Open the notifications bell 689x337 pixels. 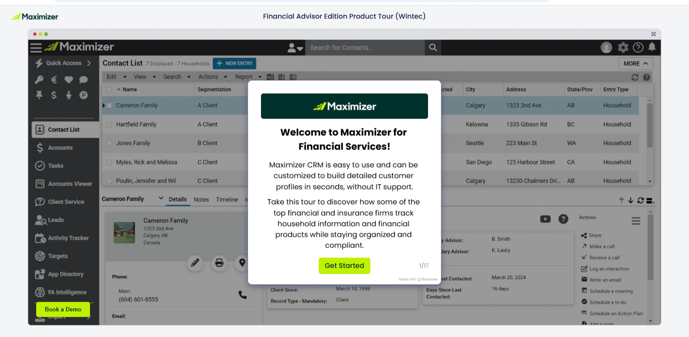click(x=652, y=47)
